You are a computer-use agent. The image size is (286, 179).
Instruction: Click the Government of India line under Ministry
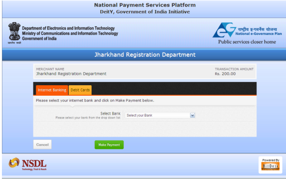(x=39, y=39)
